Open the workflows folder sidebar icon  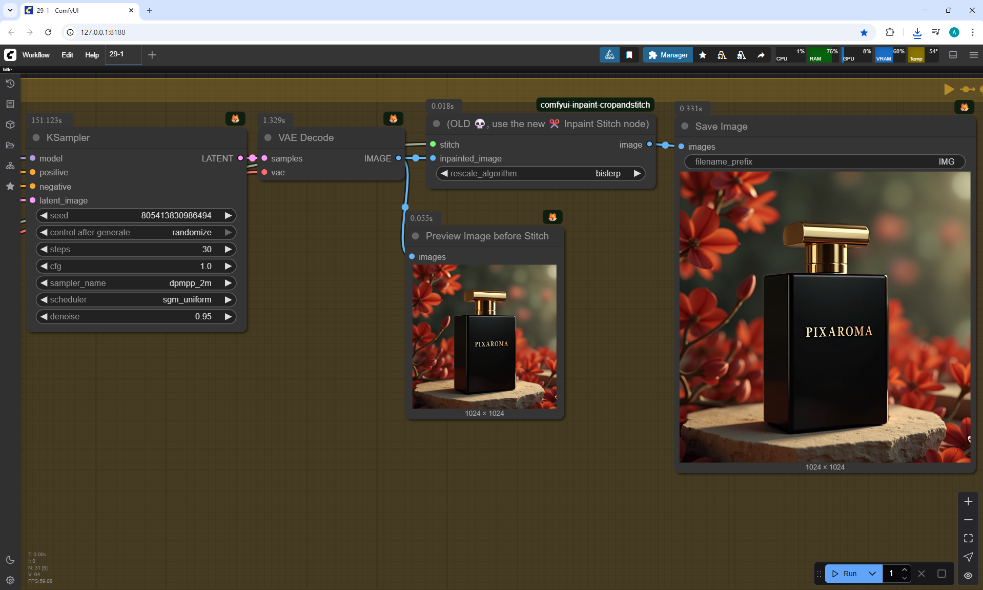coord(10,145)
